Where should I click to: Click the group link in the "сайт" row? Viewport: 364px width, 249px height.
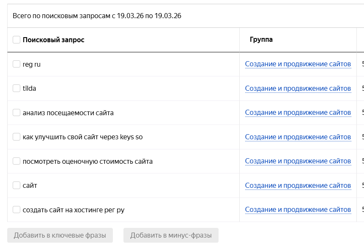coord(298,185)
